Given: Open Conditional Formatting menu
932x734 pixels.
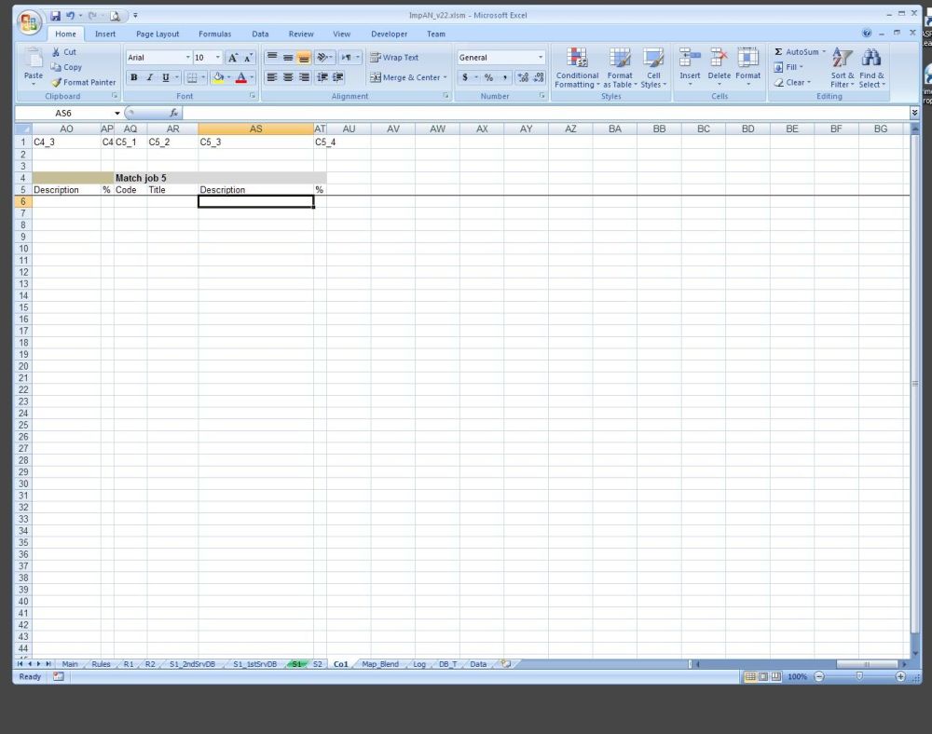Looking at the screenshot, I should [577, 67].
